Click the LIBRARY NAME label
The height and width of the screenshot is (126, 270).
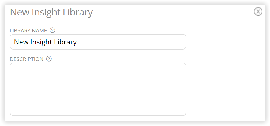coord(28,31)
